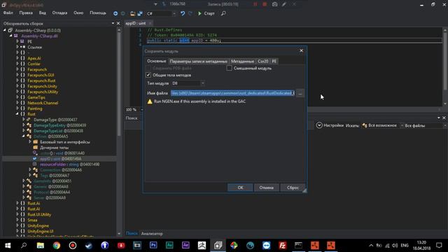
Task: Click the navigate back arrow in toolbar
Action: (x=115, y=13)
